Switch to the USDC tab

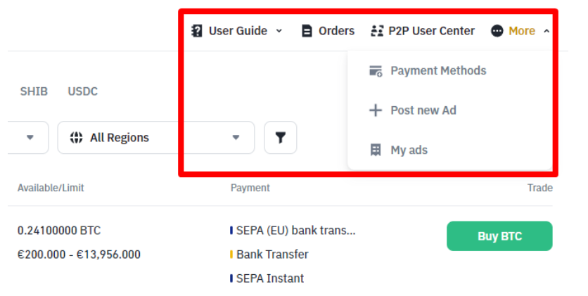[83, 91]
